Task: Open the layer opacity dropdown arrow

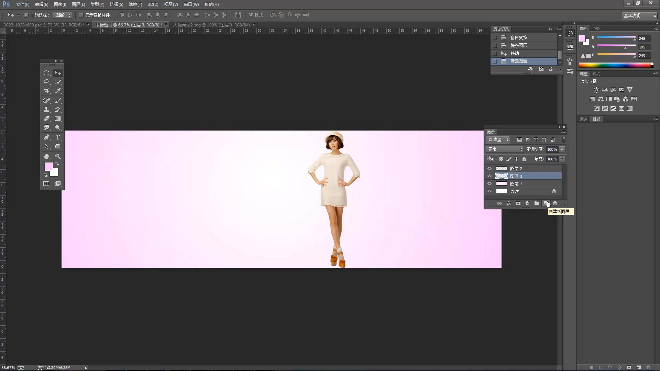Action: [x=562, y=149]
